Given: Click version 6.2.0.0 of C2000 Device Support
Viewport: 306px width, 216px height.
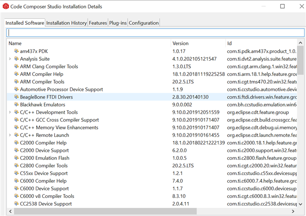Looking at the screenshot, I should [x=179, y=150].
